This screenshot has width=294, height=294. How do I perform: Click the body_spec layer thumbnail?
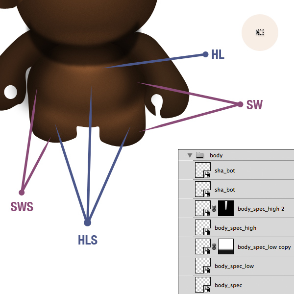click(203, 285)
